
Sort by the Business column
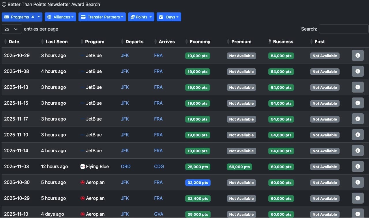point(283,42)
